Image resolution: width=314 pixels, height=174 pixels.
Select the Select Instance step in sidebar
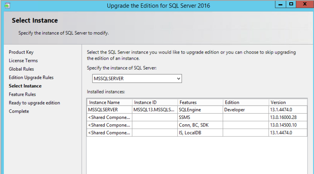[x=25, y=86]
